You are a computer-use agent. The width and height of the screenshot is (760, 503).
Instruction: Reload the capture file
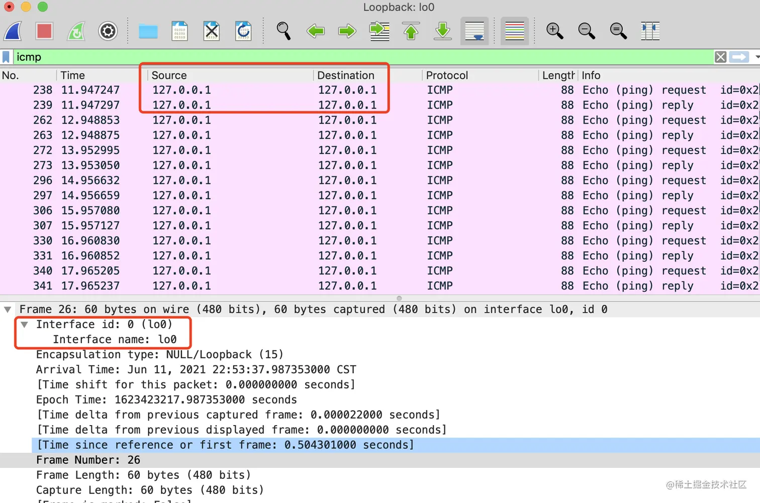point(243,31)
